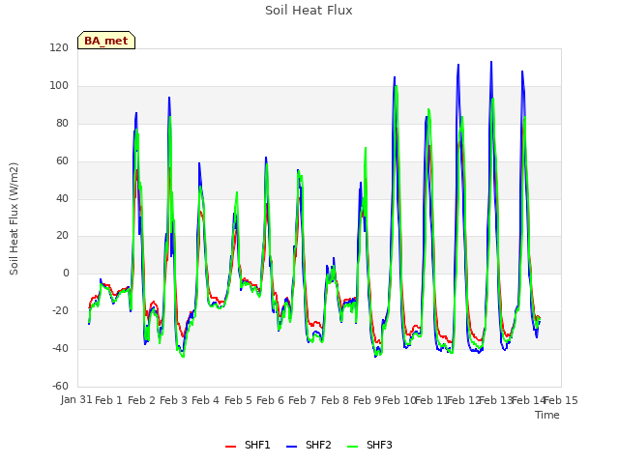Click the 'Feb 4' x-axis label
Screen dimensions: 619x464
(206, 400)
